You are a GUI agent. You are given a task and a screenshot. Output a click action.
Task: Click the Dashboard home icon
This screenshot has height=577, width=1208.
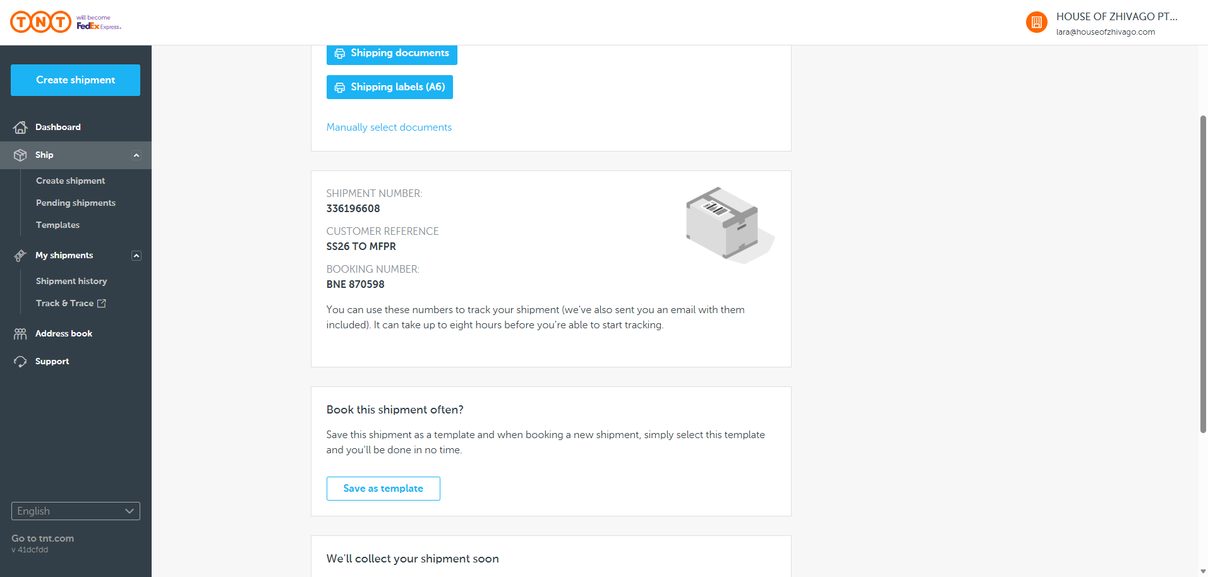point(20,128)
